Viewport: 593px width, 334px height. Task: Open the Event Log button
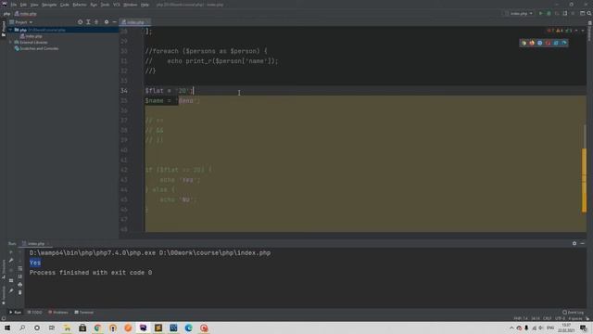[x=573, y=313]
